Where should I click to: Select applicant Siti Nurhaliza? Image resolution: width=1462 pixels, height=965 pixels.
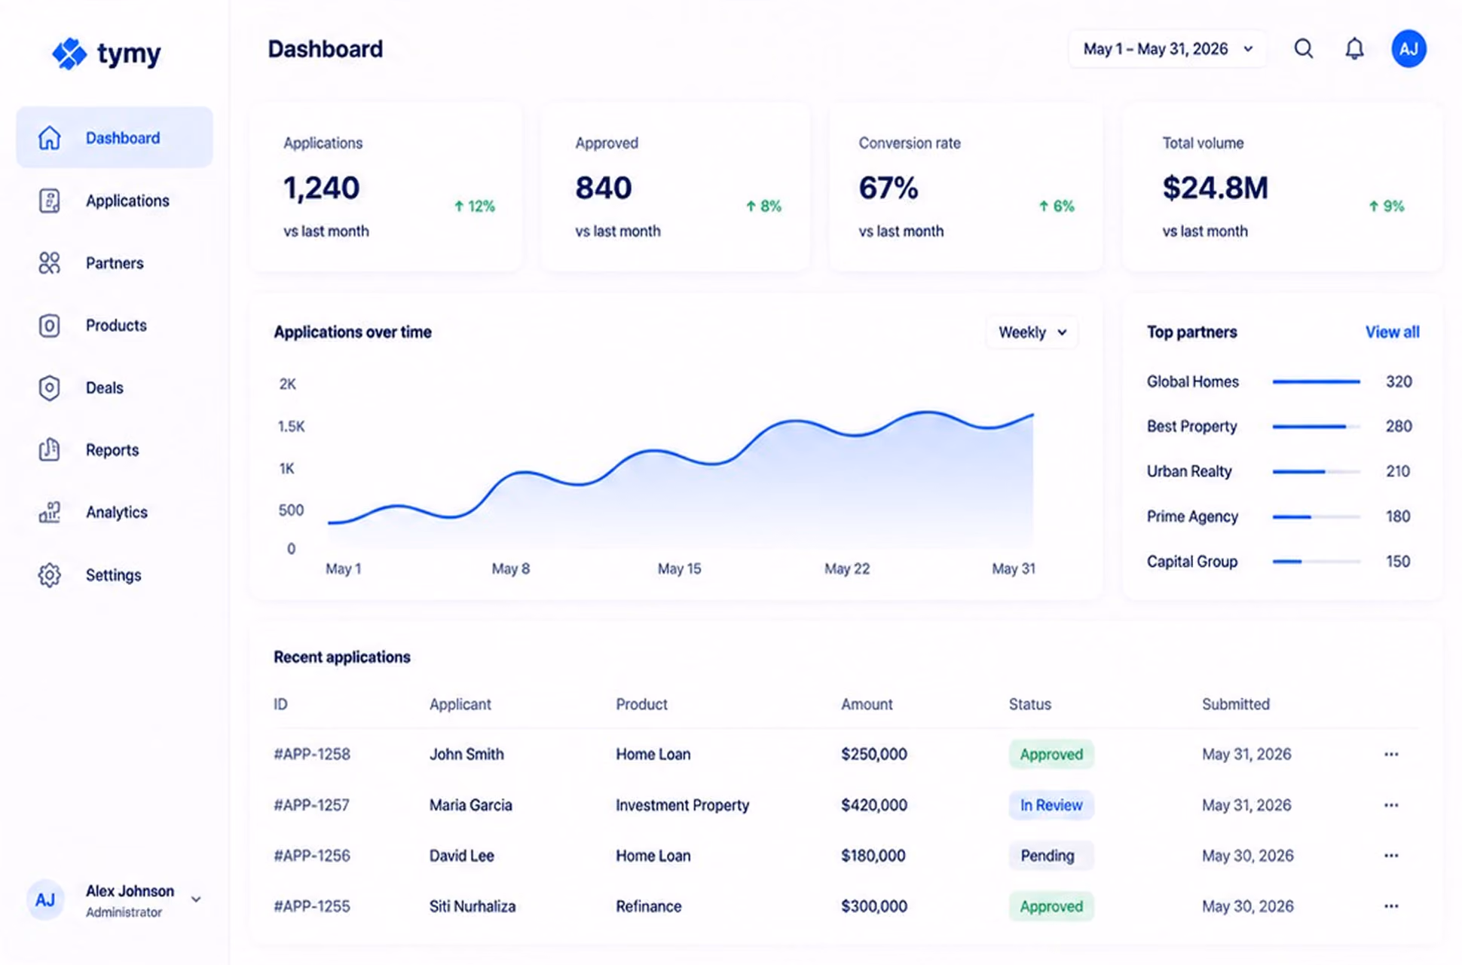(473, 906)
